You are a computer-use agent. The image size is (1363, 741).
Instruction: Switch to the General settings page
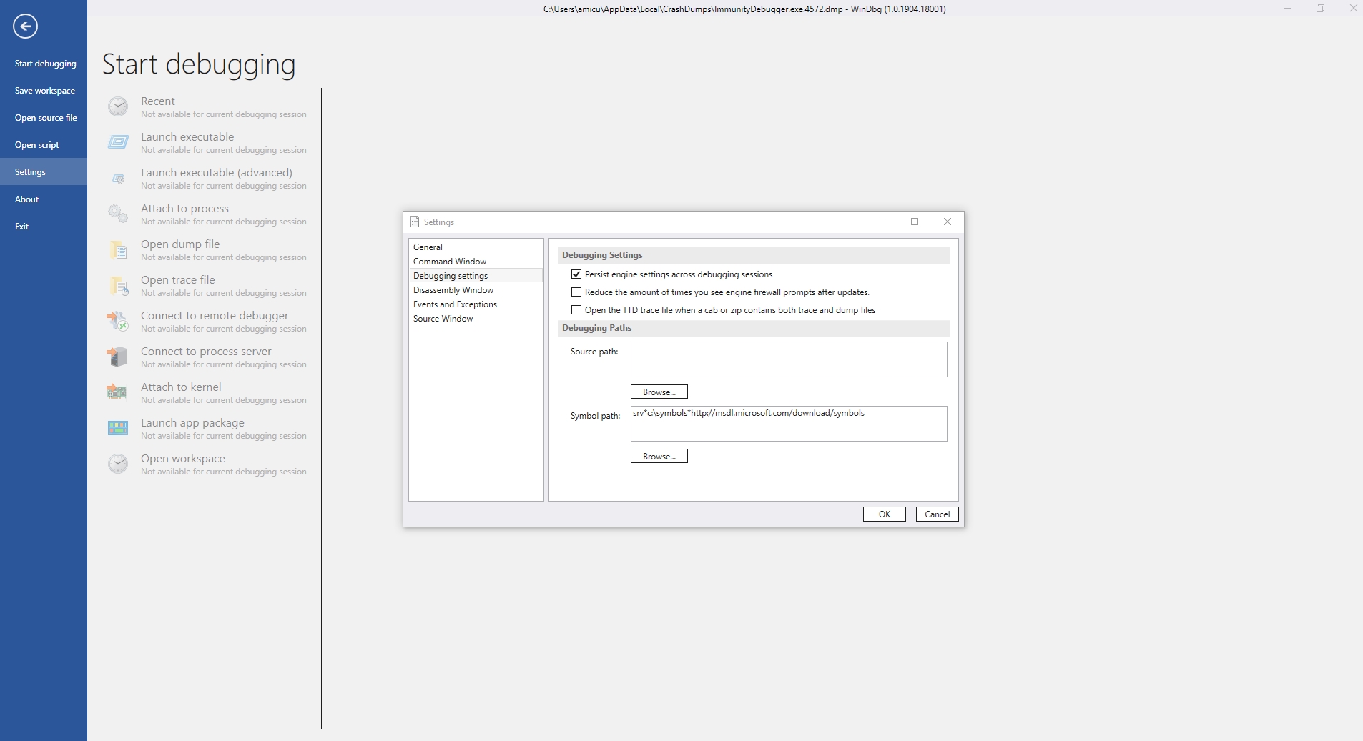click(x=428, y=247)
